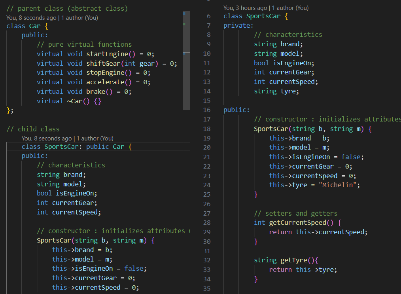
Task: Click the left editor's minimap scroll slider
Action: pyautogui.click(x=186, y=60)
